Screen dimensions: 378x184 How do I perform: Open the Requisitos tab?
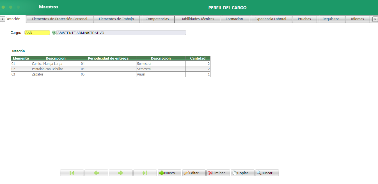331,19
